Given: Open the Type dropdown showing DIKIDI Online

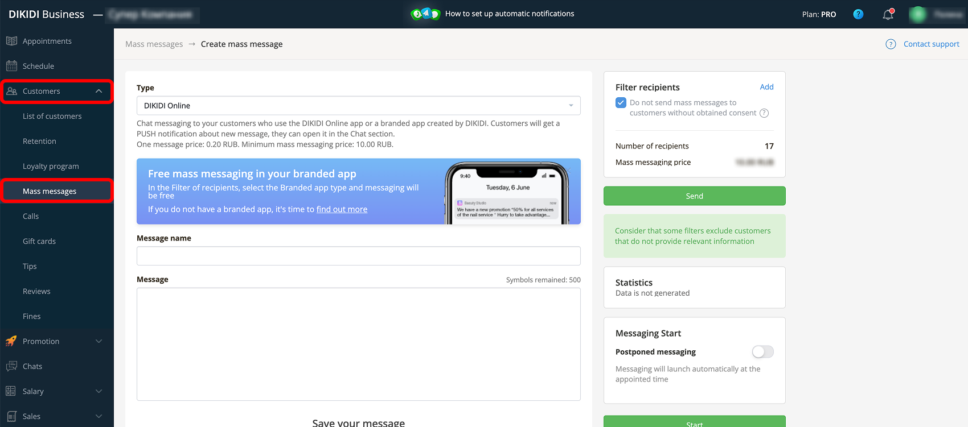Looking at the screenshot, I should (x=359, y=106).
